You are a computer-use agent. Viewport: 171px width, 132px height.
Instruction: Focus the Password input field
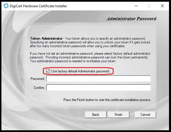coord(99,78)
